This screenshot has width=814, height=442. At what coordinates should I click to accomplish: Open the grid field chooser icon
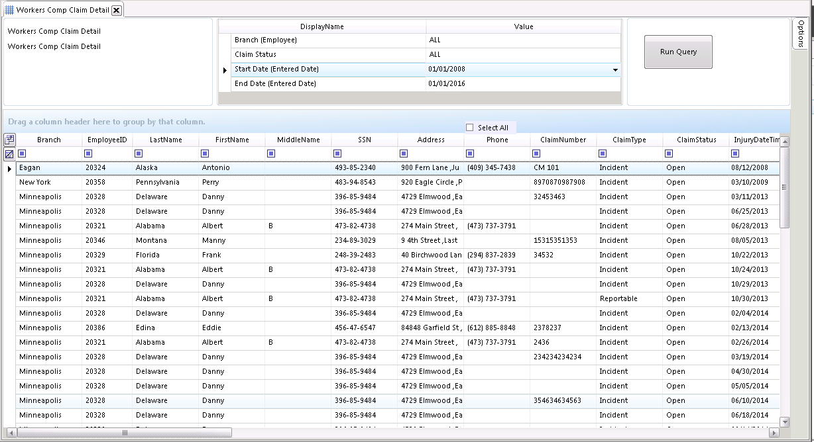click(x=9, y=140)
